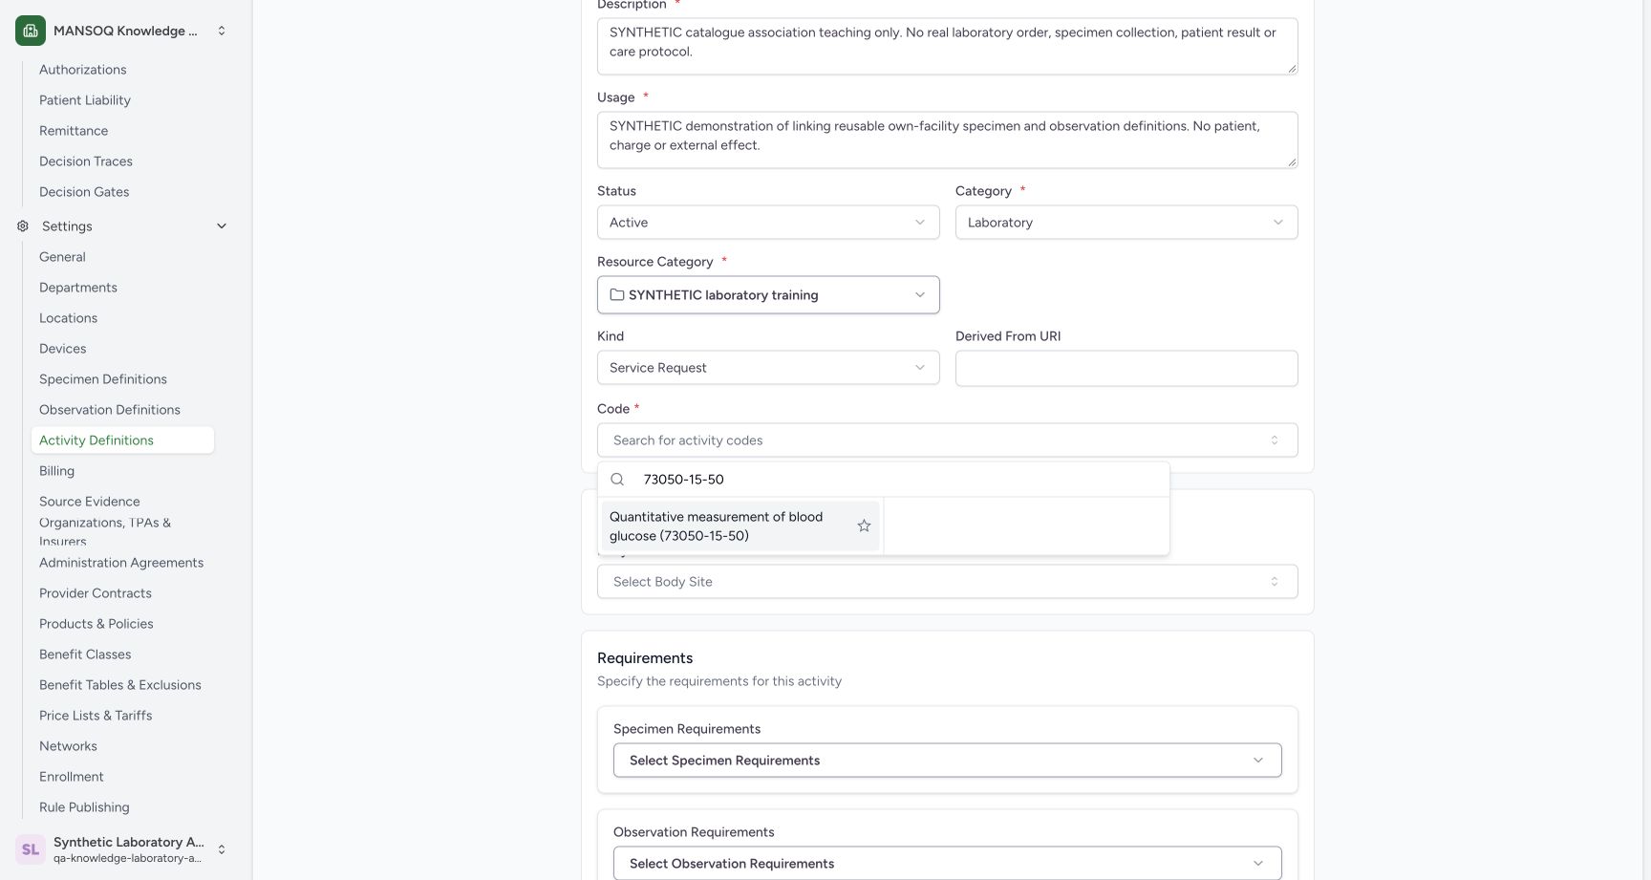The image size is (1651, 880).
Task: Open the Select Body Site dropdown
Action: click(947, 582)
